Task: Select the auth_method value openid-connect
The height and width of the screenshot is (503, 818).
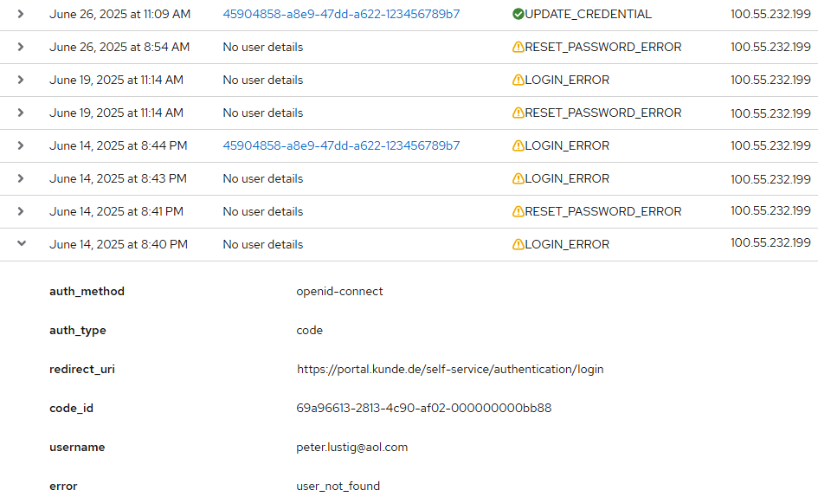Action: (339, 291)
